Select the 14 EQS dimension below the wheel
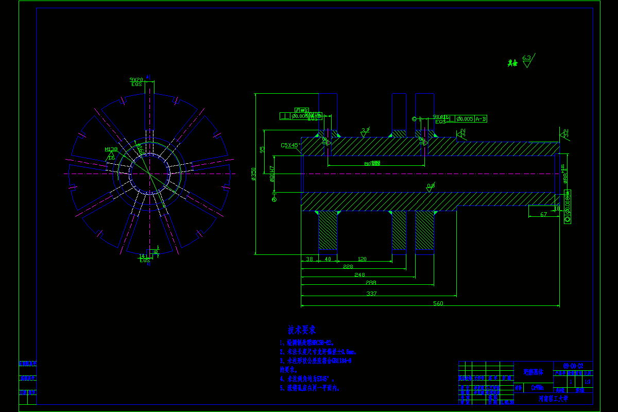 (145, 258)
